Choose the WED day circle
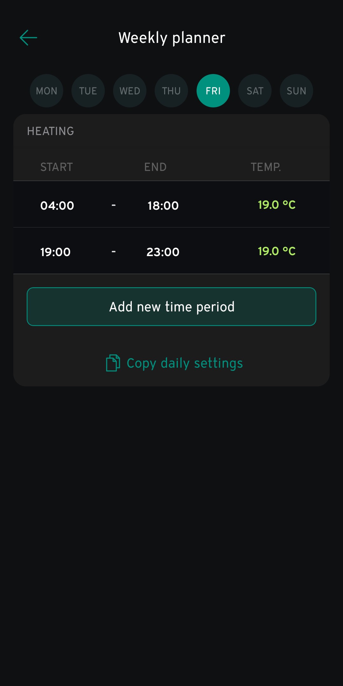Screen dimensions: 343x686 tap(130, 91)
